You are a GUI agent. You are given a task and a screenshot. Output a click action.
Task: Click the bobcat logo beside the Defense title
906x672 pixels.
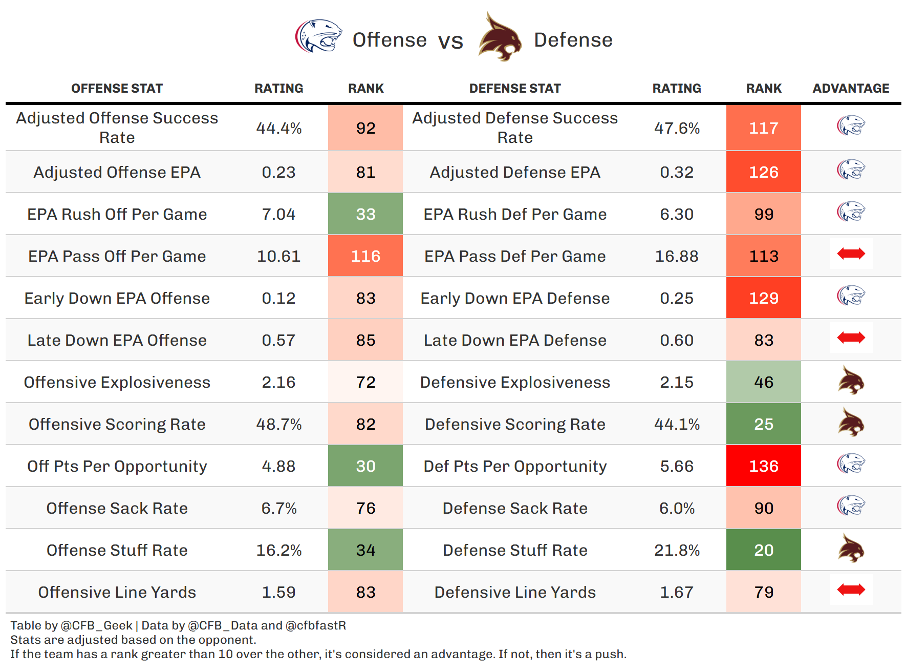coord(500,38)
